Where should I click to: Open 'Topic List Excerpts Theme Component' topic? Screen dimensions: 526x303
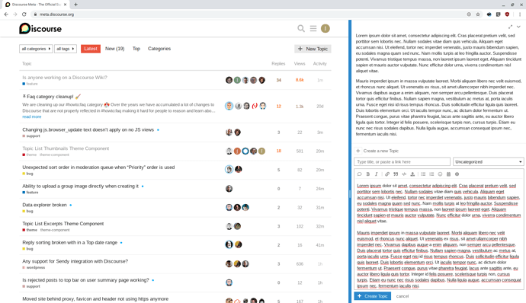pos(63,224)
